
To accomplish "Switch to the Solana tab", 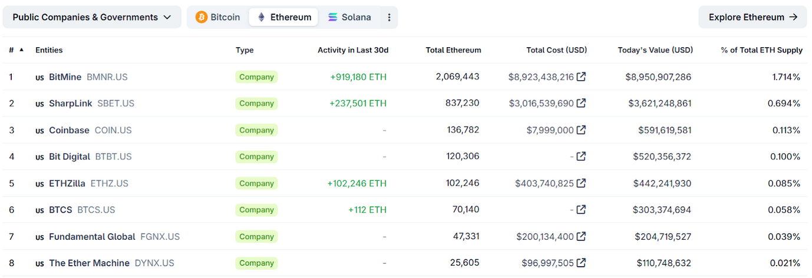I will pos(349,17).
